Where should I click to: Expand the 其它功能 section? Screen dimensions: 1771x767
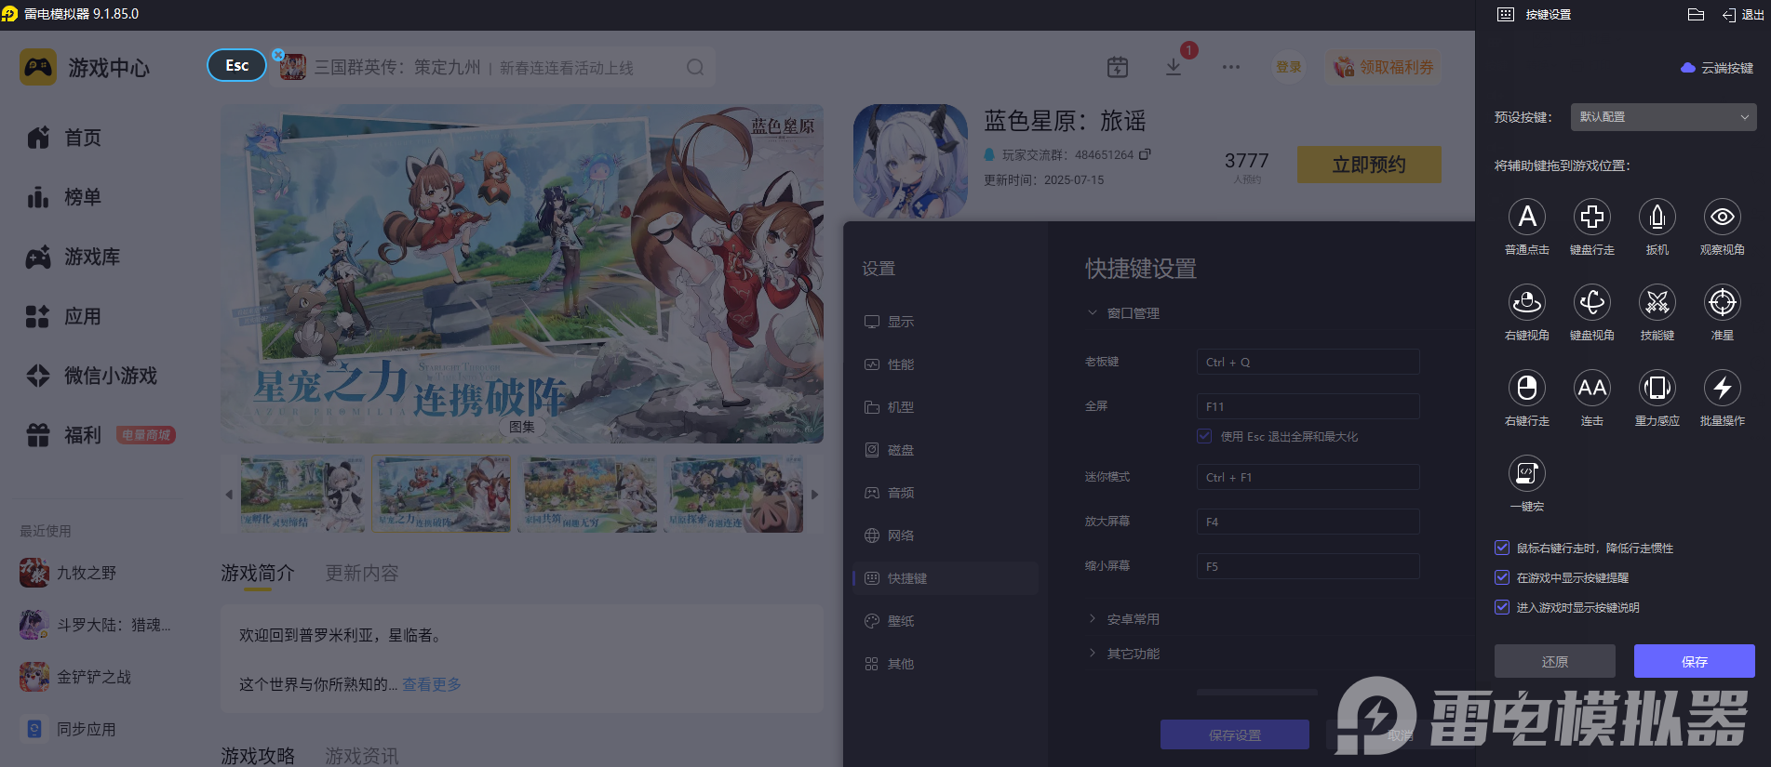point(1123,654)
